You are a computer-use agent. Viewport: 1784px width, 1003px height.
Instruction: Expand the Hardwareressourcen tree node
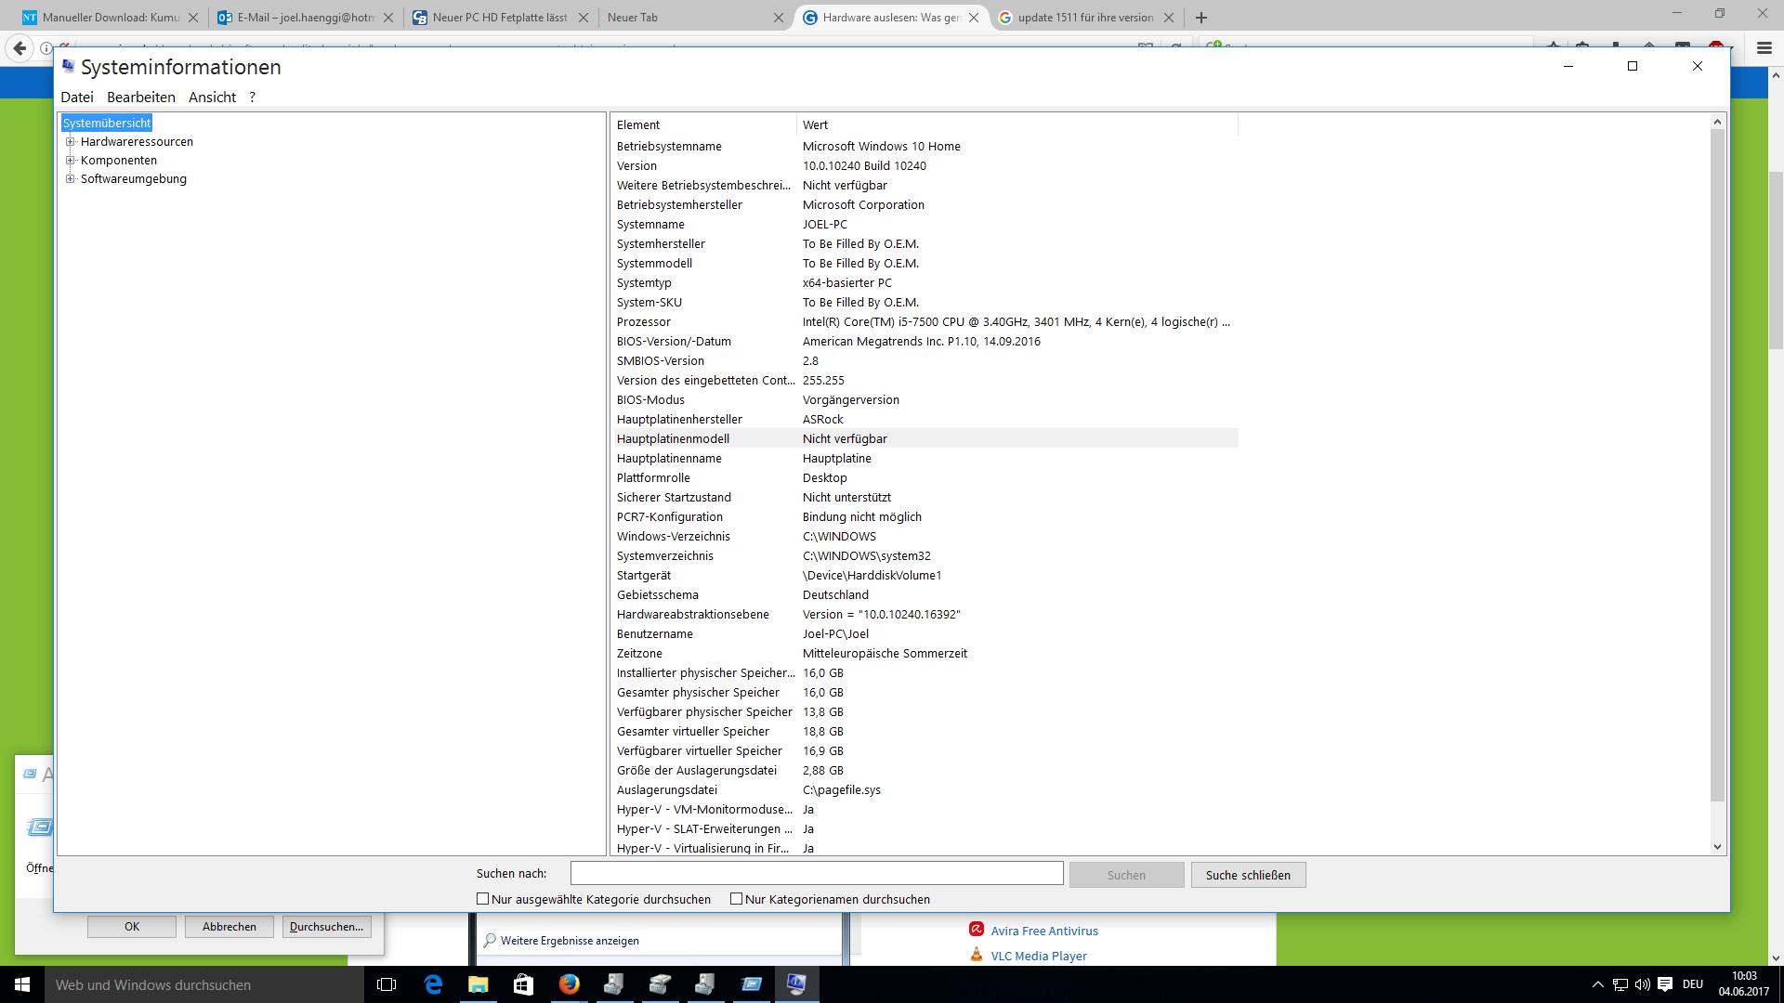pyautogui.click(x=70, y=142)
